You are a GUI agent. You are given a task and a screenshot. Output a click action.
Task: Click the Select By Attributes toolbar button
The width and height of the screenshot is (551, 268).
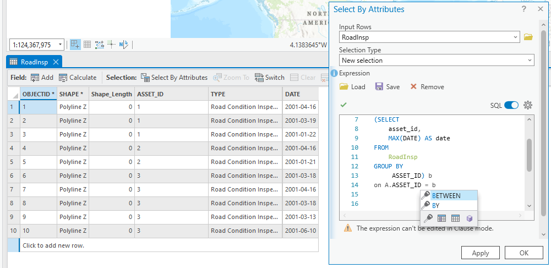tap(174, 78)
